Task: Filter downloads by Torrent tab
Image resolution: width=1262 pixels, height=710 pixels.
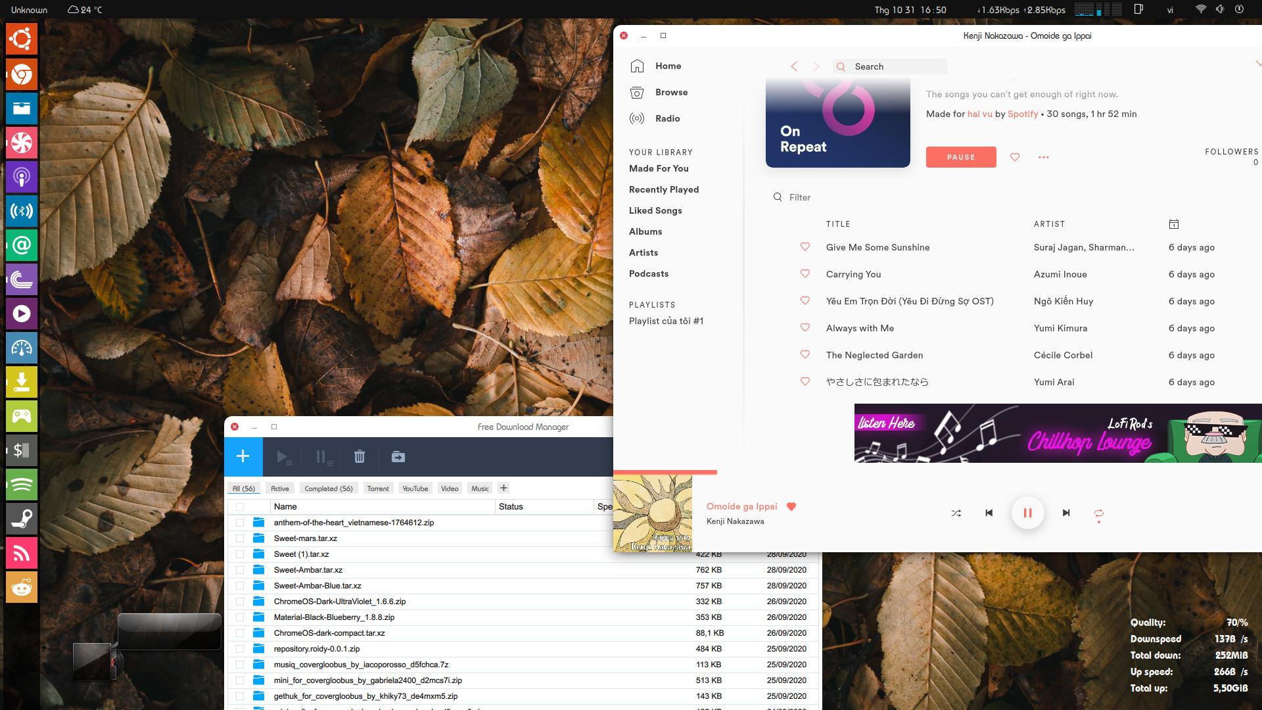Action: (378, 488)
